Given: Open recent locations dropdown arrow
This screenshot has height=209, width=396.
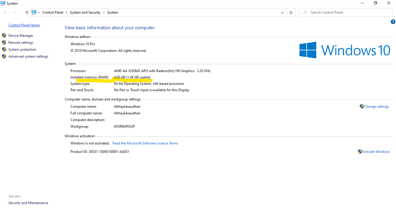Looking at the screenshot, I should click(21, 12).
